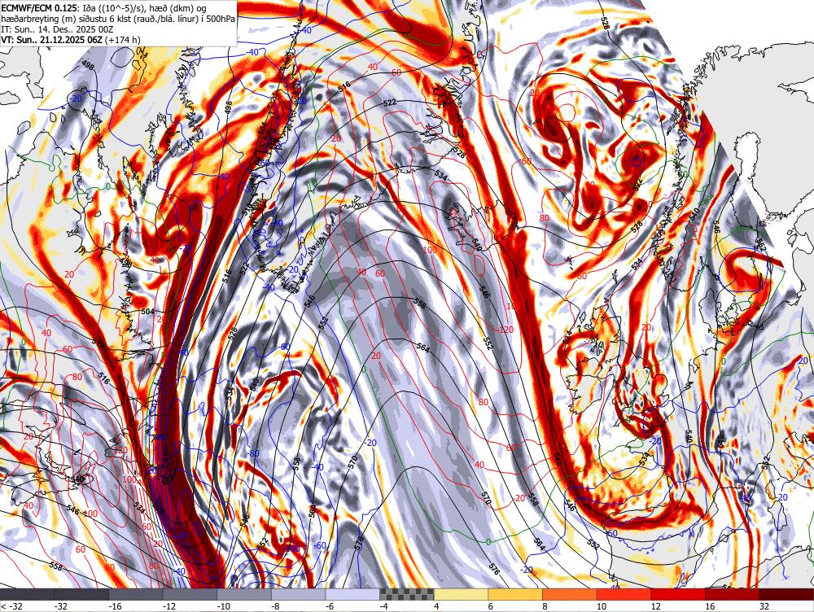
Task: Click the checkered legend swatch above '-4'
Action: pos(407,594)
